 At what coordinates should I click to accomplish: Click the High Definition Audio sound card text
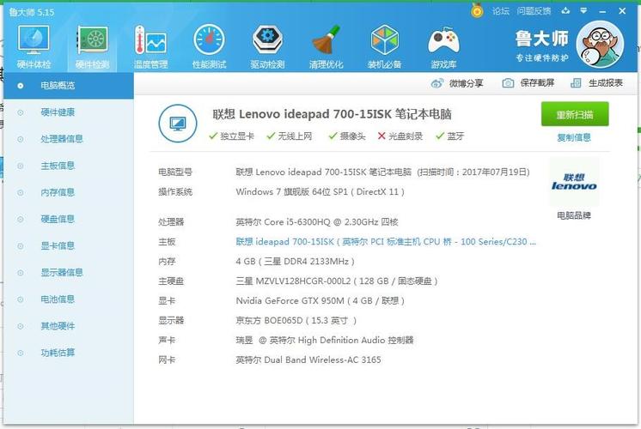pos(325,340)
